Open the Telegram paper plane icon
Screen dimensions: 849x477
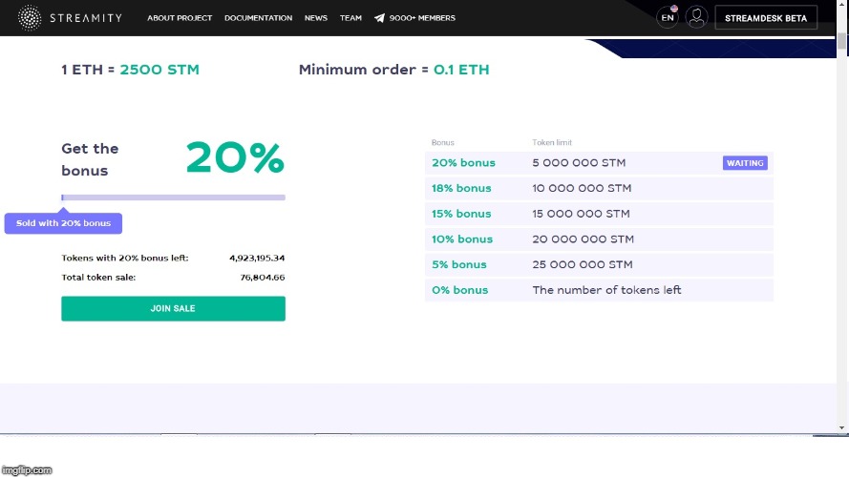click(379, 18)
